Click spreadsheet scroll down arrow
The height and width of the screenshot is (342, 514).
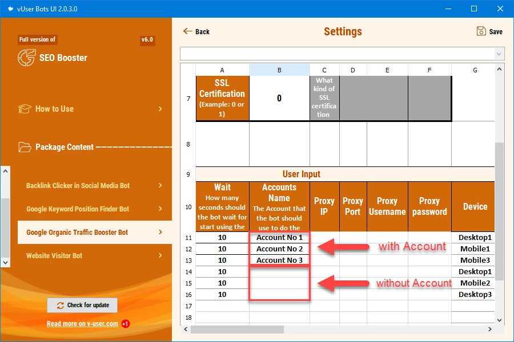(x=499, y=320)
